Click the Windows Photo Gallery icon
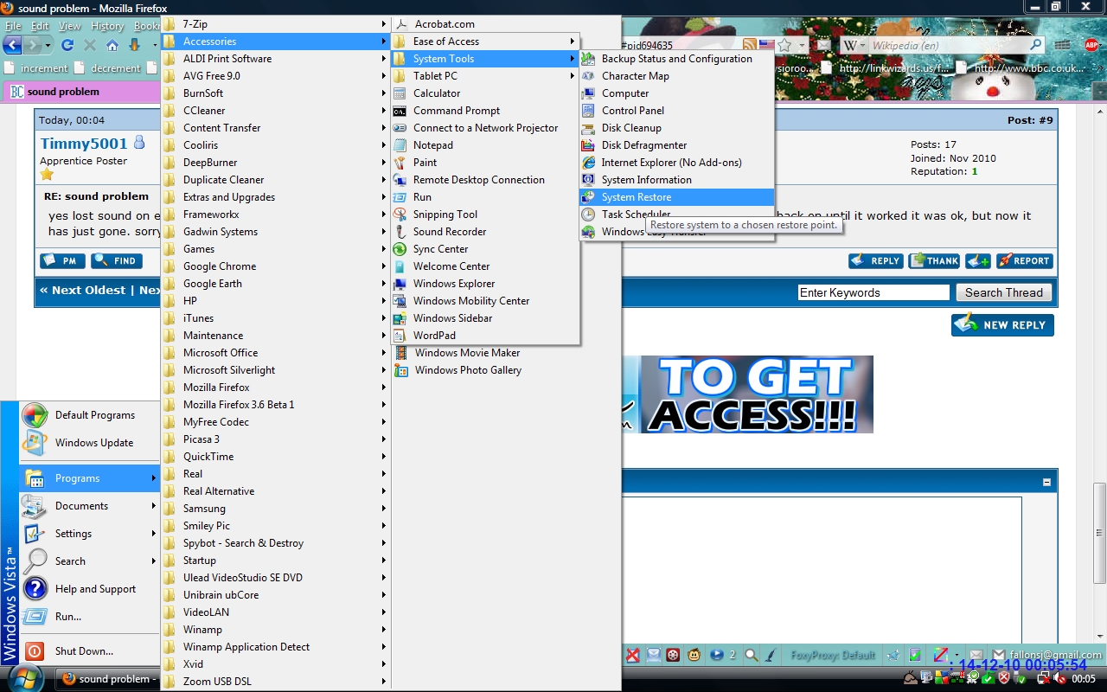 point(401,370)
